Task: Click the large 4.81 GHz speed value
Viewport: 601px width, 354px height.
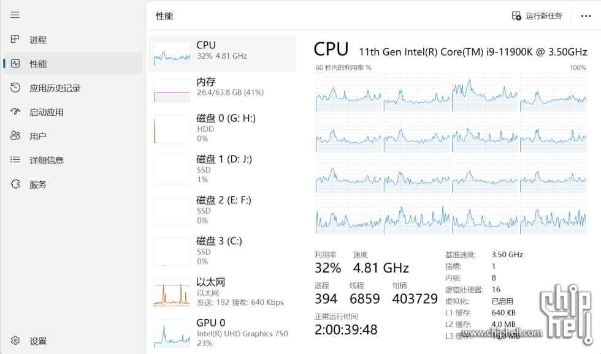Action: click(381, 268)
